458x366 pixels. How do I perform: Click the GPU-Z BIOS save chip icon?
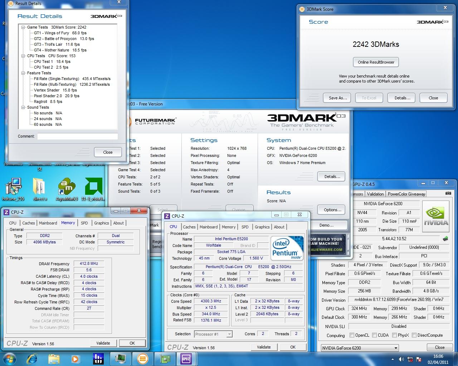pyautogui.click(x=445, y=238)
